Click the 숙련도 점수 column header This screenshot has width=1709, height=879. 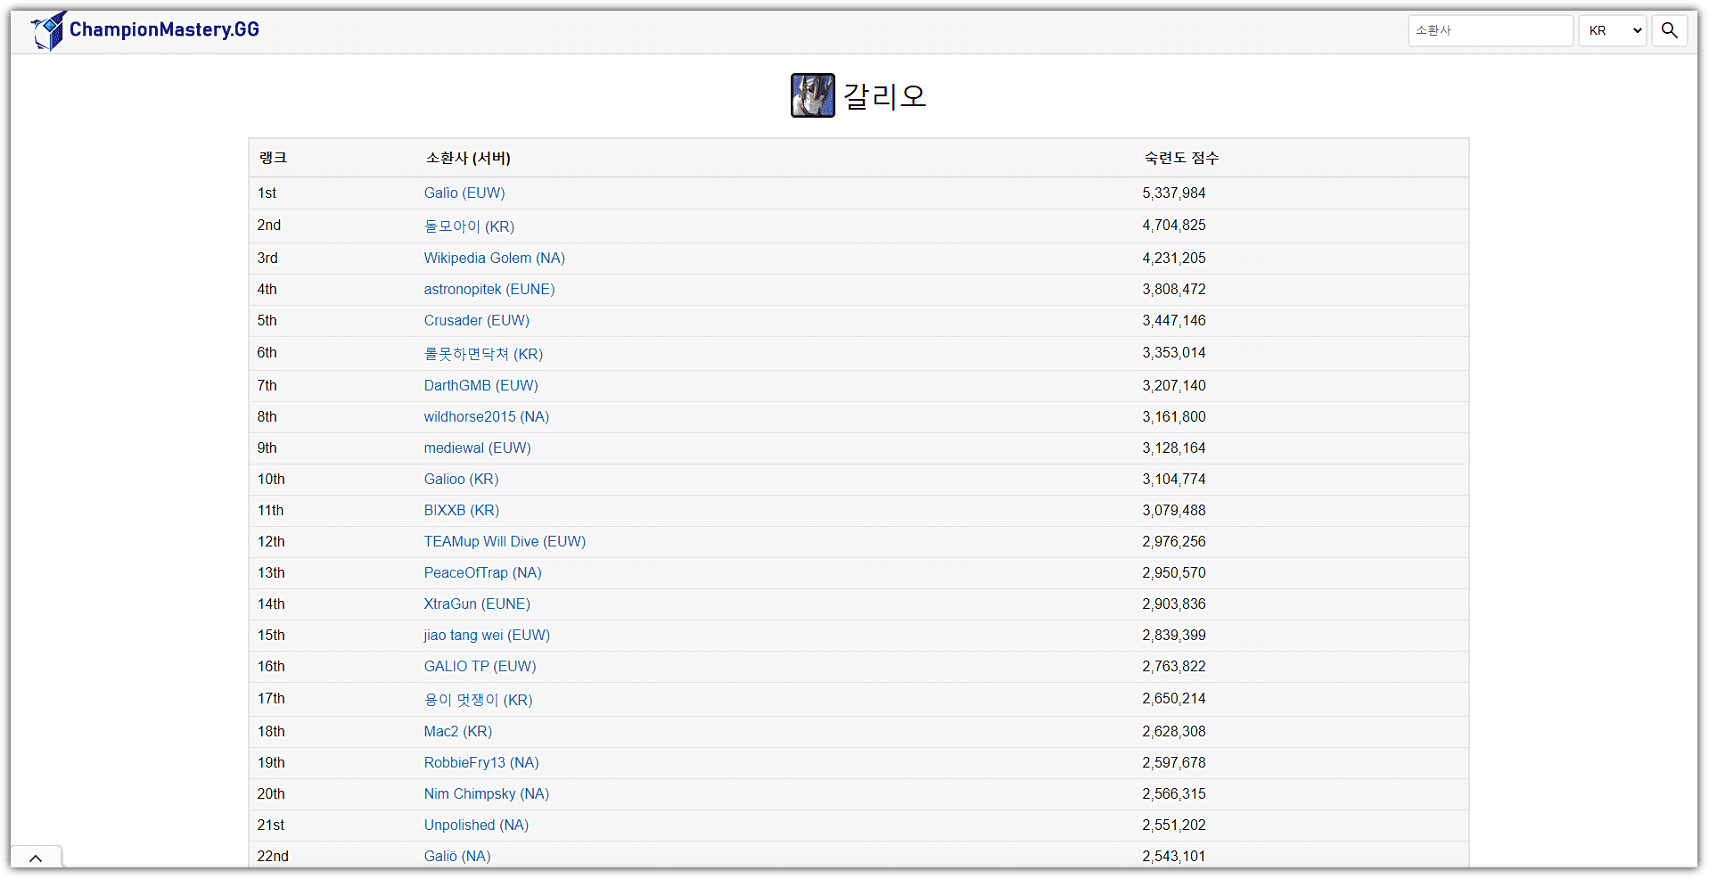tap(1181, 158)
